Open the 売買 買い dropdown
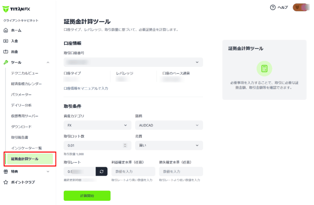The image size is (314, 205). coord(169,146)
